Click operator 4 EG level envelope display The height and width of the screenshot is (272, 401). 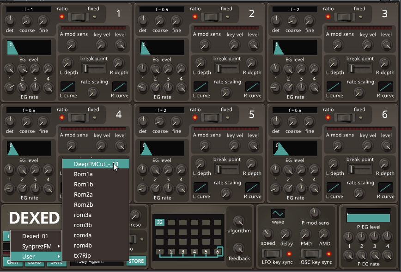29,148
